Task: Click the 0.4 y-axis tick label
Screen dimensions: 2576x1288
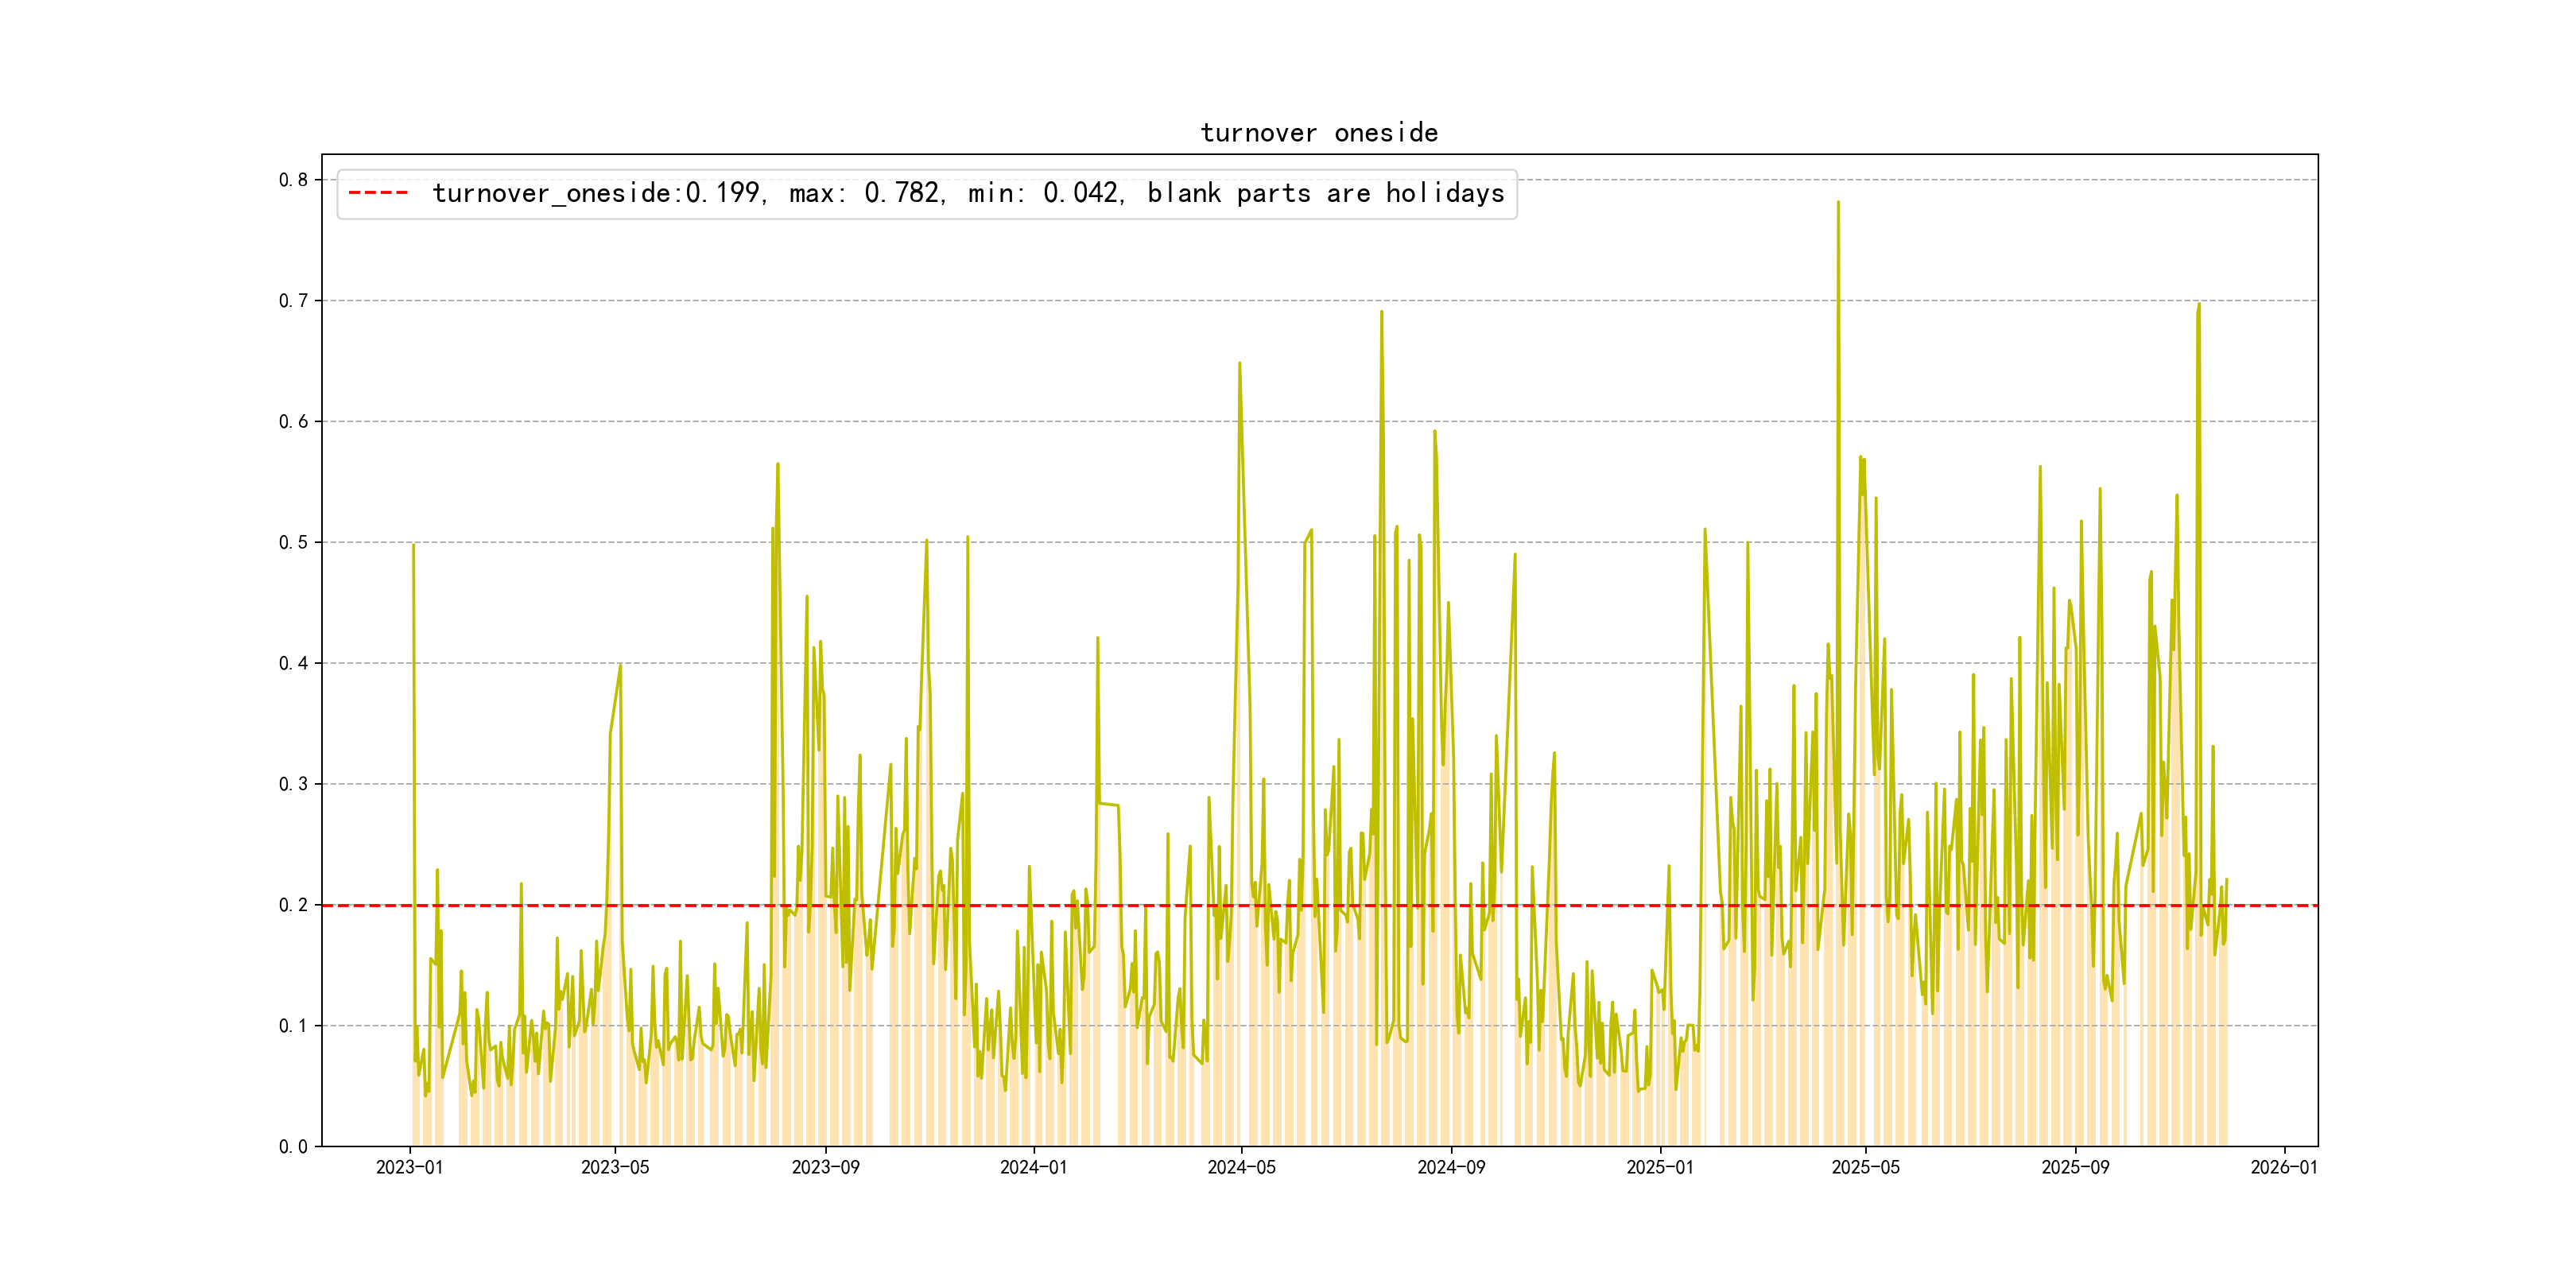Action: 293,663
